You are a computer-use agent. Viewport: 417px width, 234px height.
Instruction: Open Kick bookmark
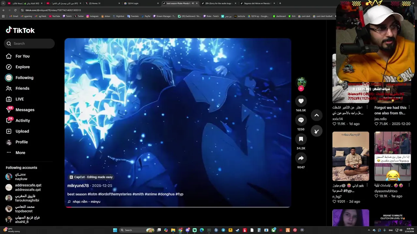(292, 16)
